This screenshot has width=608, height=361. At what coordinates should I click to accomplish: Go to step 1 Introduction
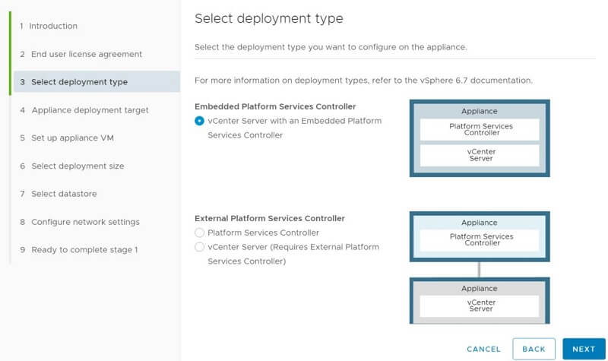pos(53,26)
